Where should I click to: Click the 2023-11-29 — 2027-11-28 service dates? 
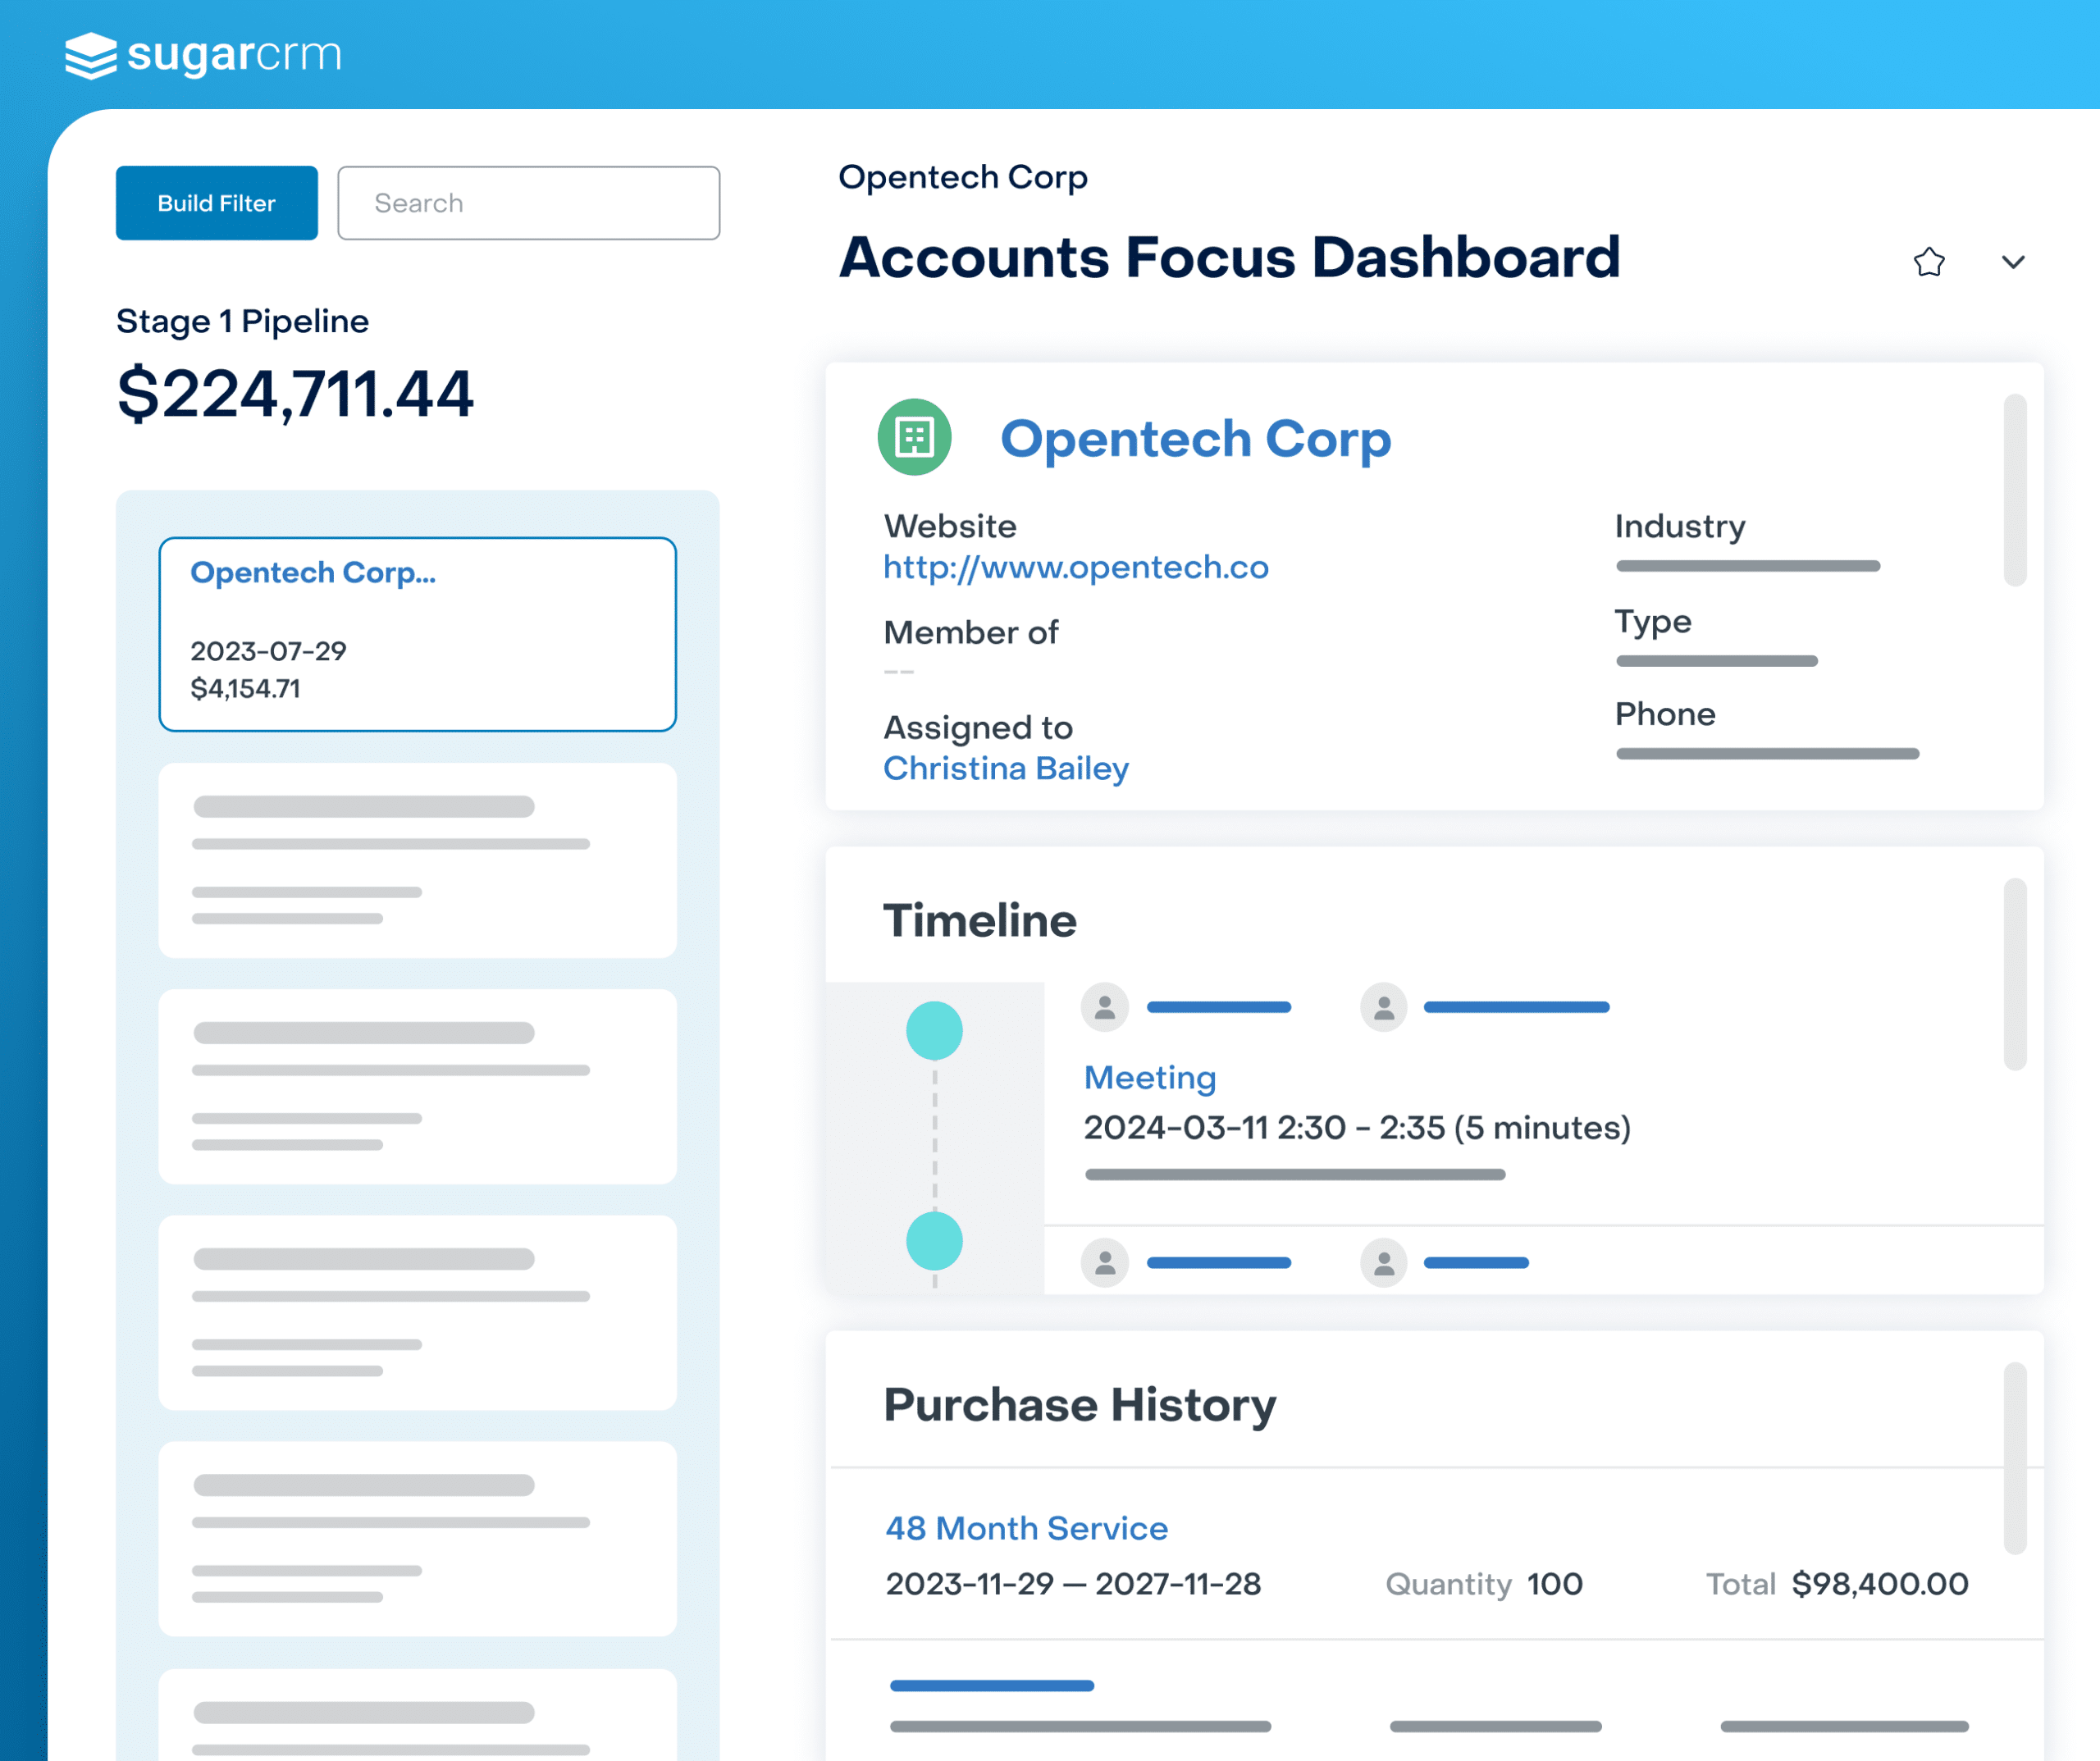(1073, 1584)
